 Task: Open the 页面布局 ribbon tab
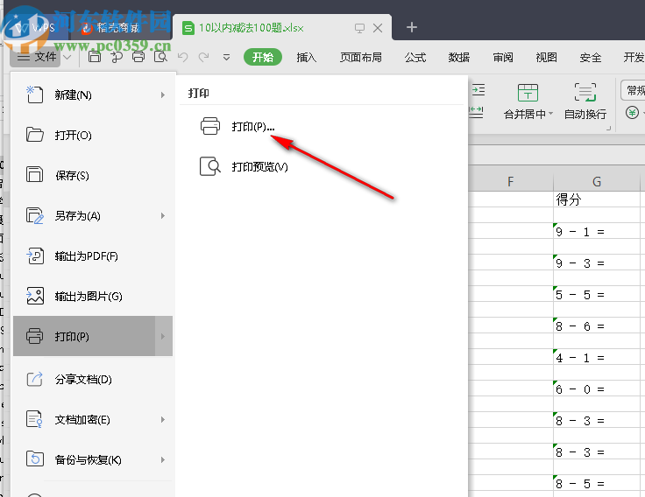tap(360, 57)
